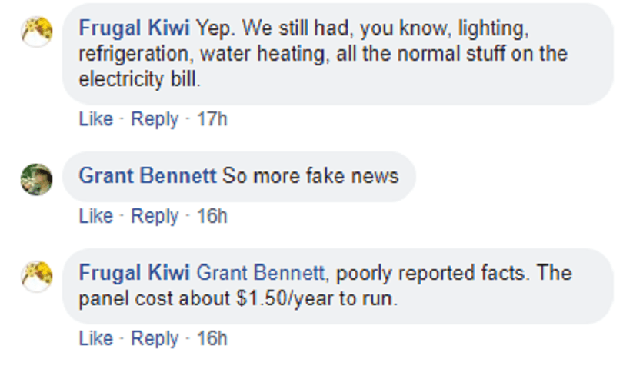
Task: Click the 16h timestamp under Grant Bennett's comment
Action: pos(212,217)
